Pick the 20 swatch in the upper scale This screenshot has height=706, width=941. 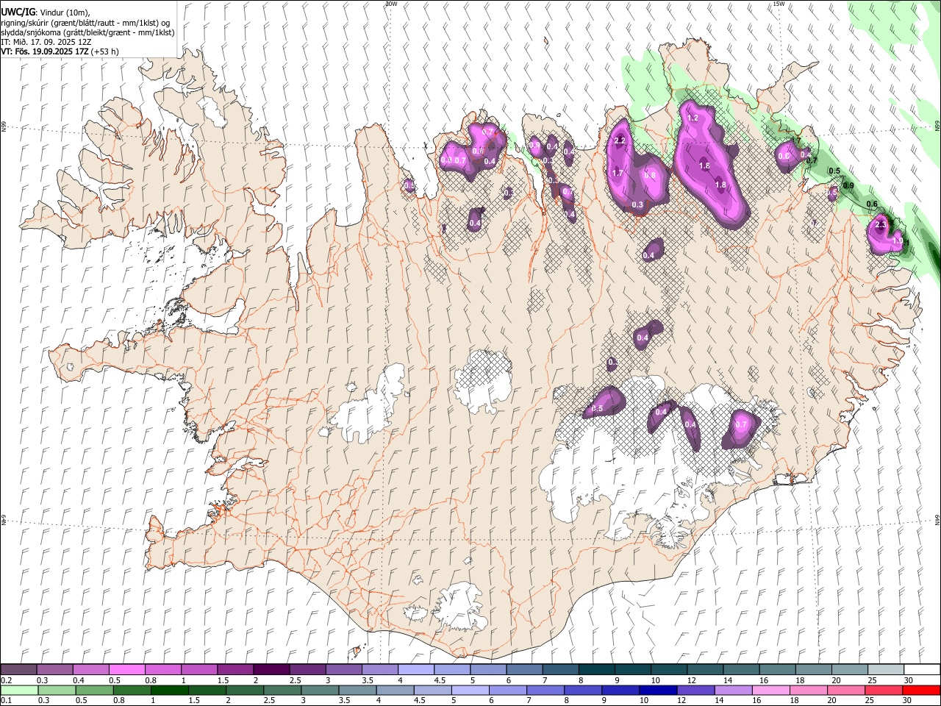point(850,669)
